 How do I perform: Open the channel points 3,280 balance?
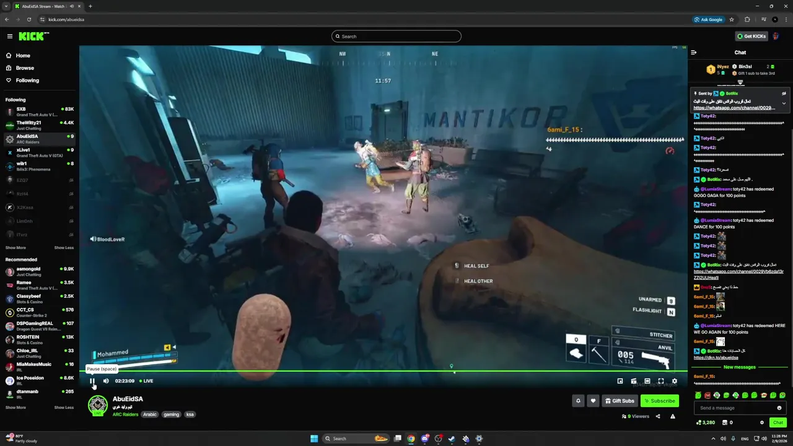[x=706, y=422]
